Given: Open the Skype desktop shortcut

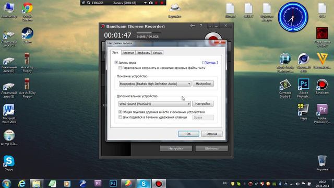Looking at the screenshot, I should point(9,163).
